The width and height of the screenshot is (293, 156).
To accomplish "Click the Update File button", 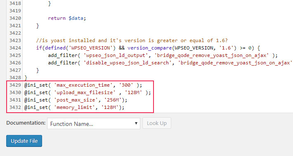I will 24,141.
